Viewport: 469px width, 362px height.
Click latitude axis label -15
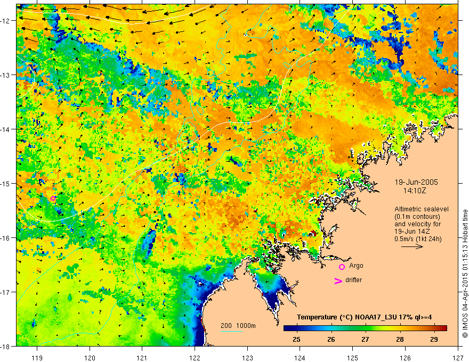pyautogui.click(x=6, y=183)
